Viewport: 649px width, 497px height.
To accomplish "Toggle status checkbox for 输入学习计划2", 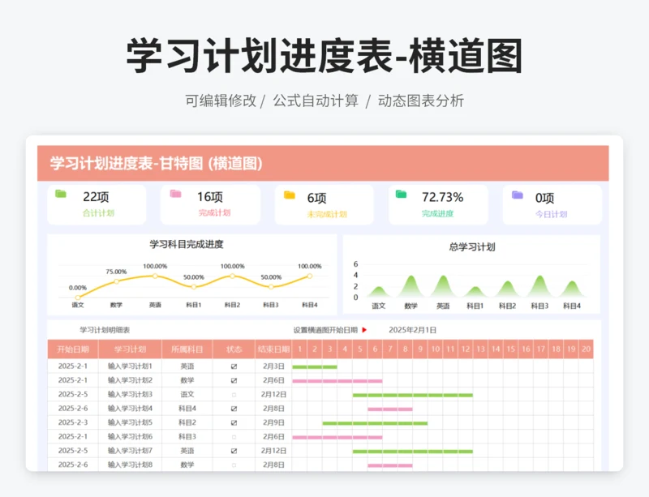I will click(x=234, y=380).
